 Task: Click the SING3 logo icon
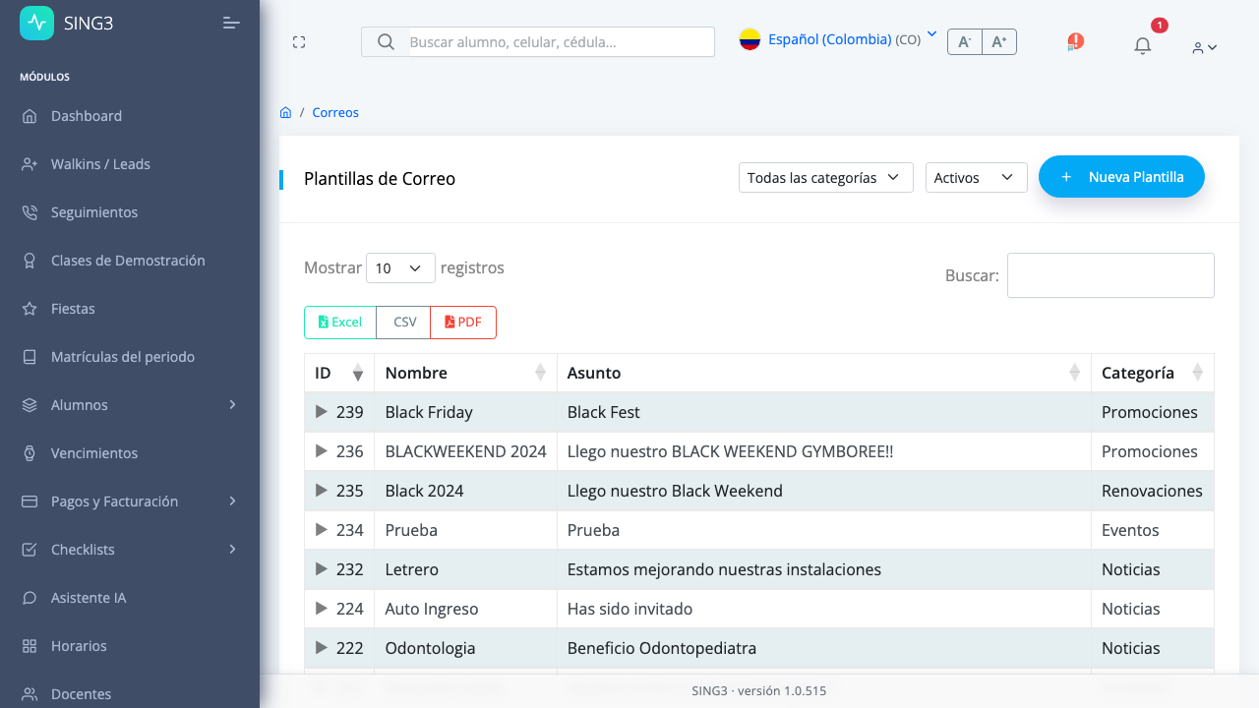click(x=36, y=23)
